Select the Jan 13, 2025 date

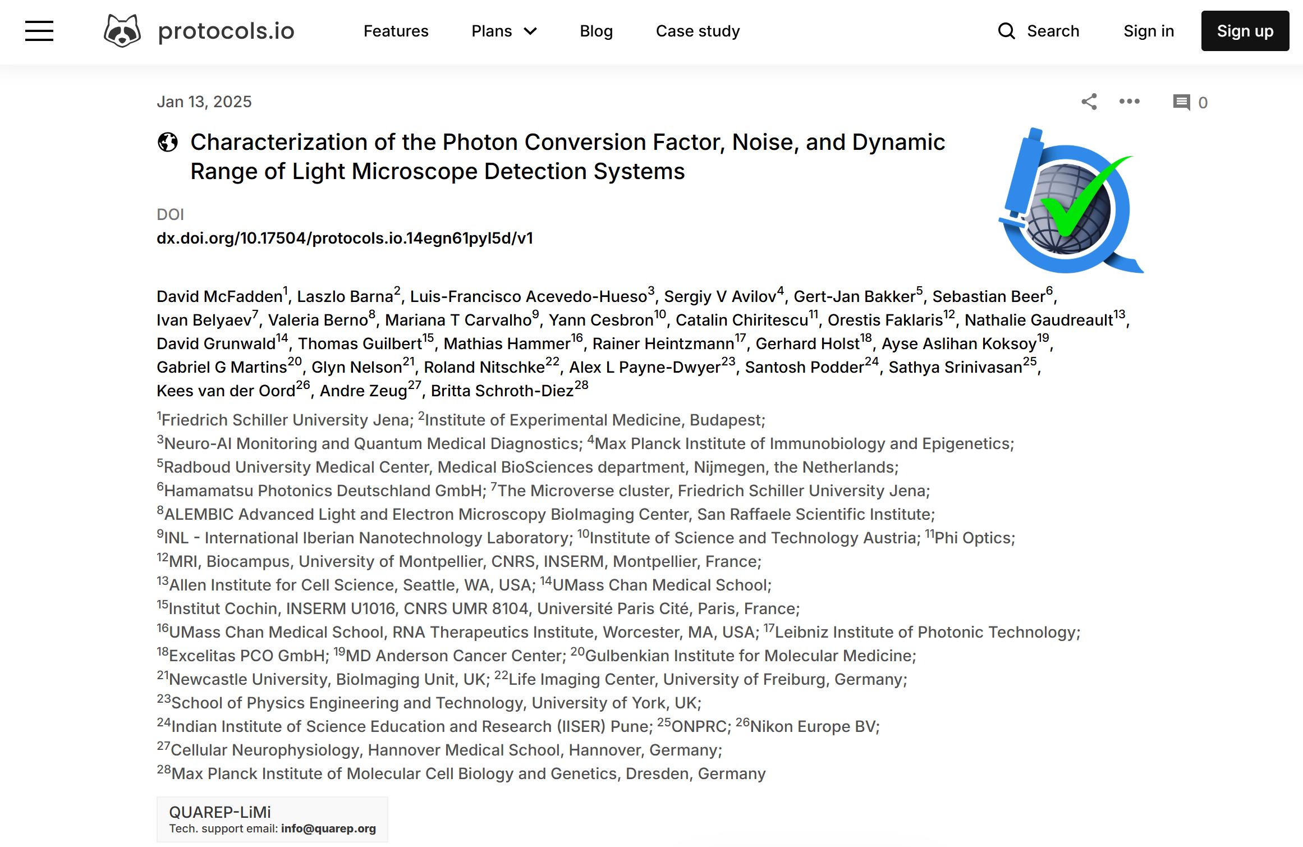click(x=204, y=101)
